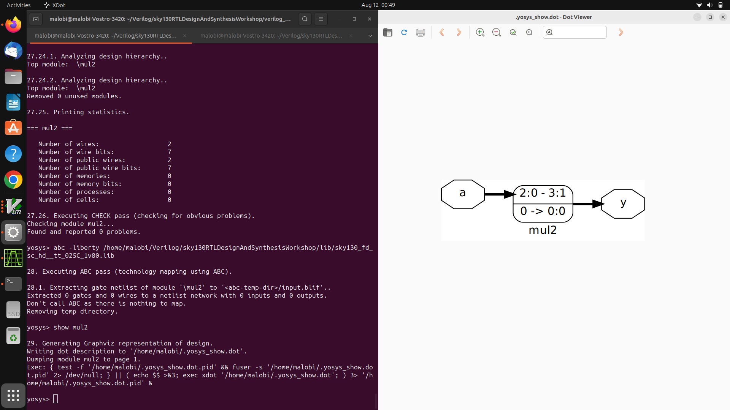This screenshot has height=410, width=730.
Task: Zoom out of the graph view
Action: pos(497,32)
